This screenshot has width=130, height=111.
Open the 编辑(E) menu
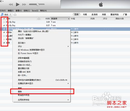(x=11, y=11)
